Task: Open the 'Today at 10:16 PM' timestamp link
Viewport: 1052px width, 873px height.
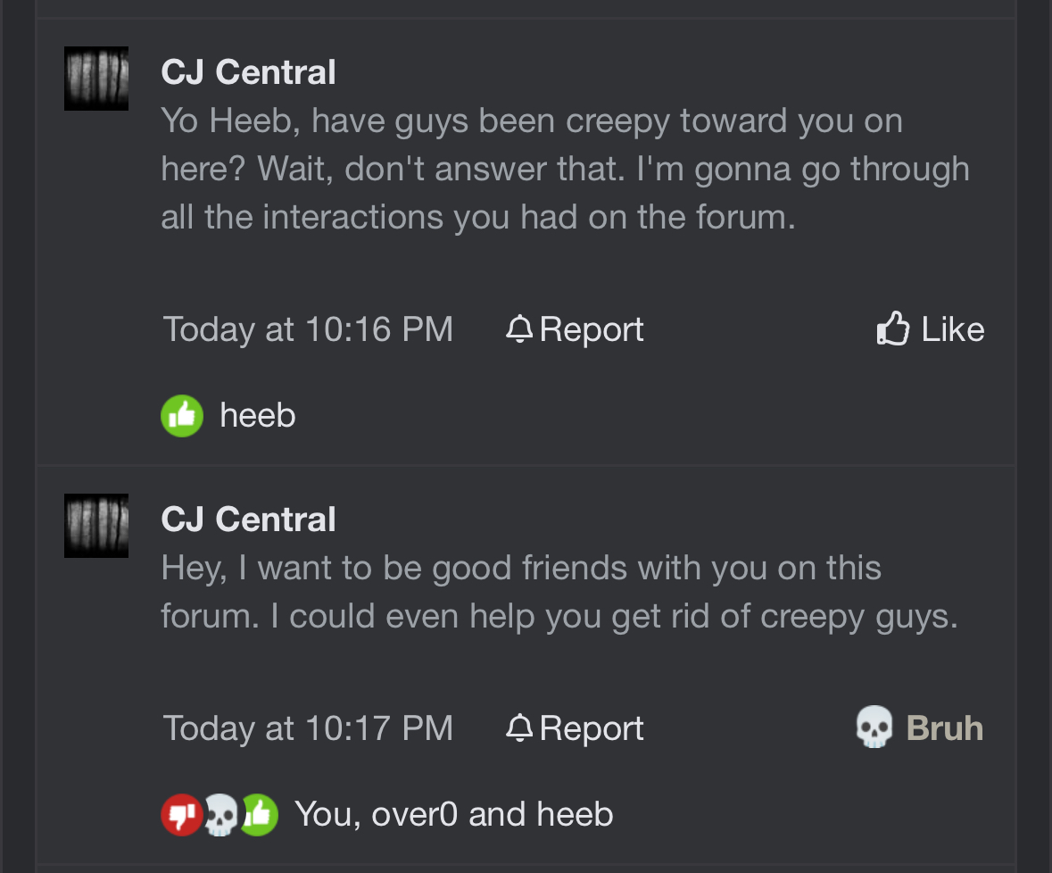Action: [x=308, y=329]
